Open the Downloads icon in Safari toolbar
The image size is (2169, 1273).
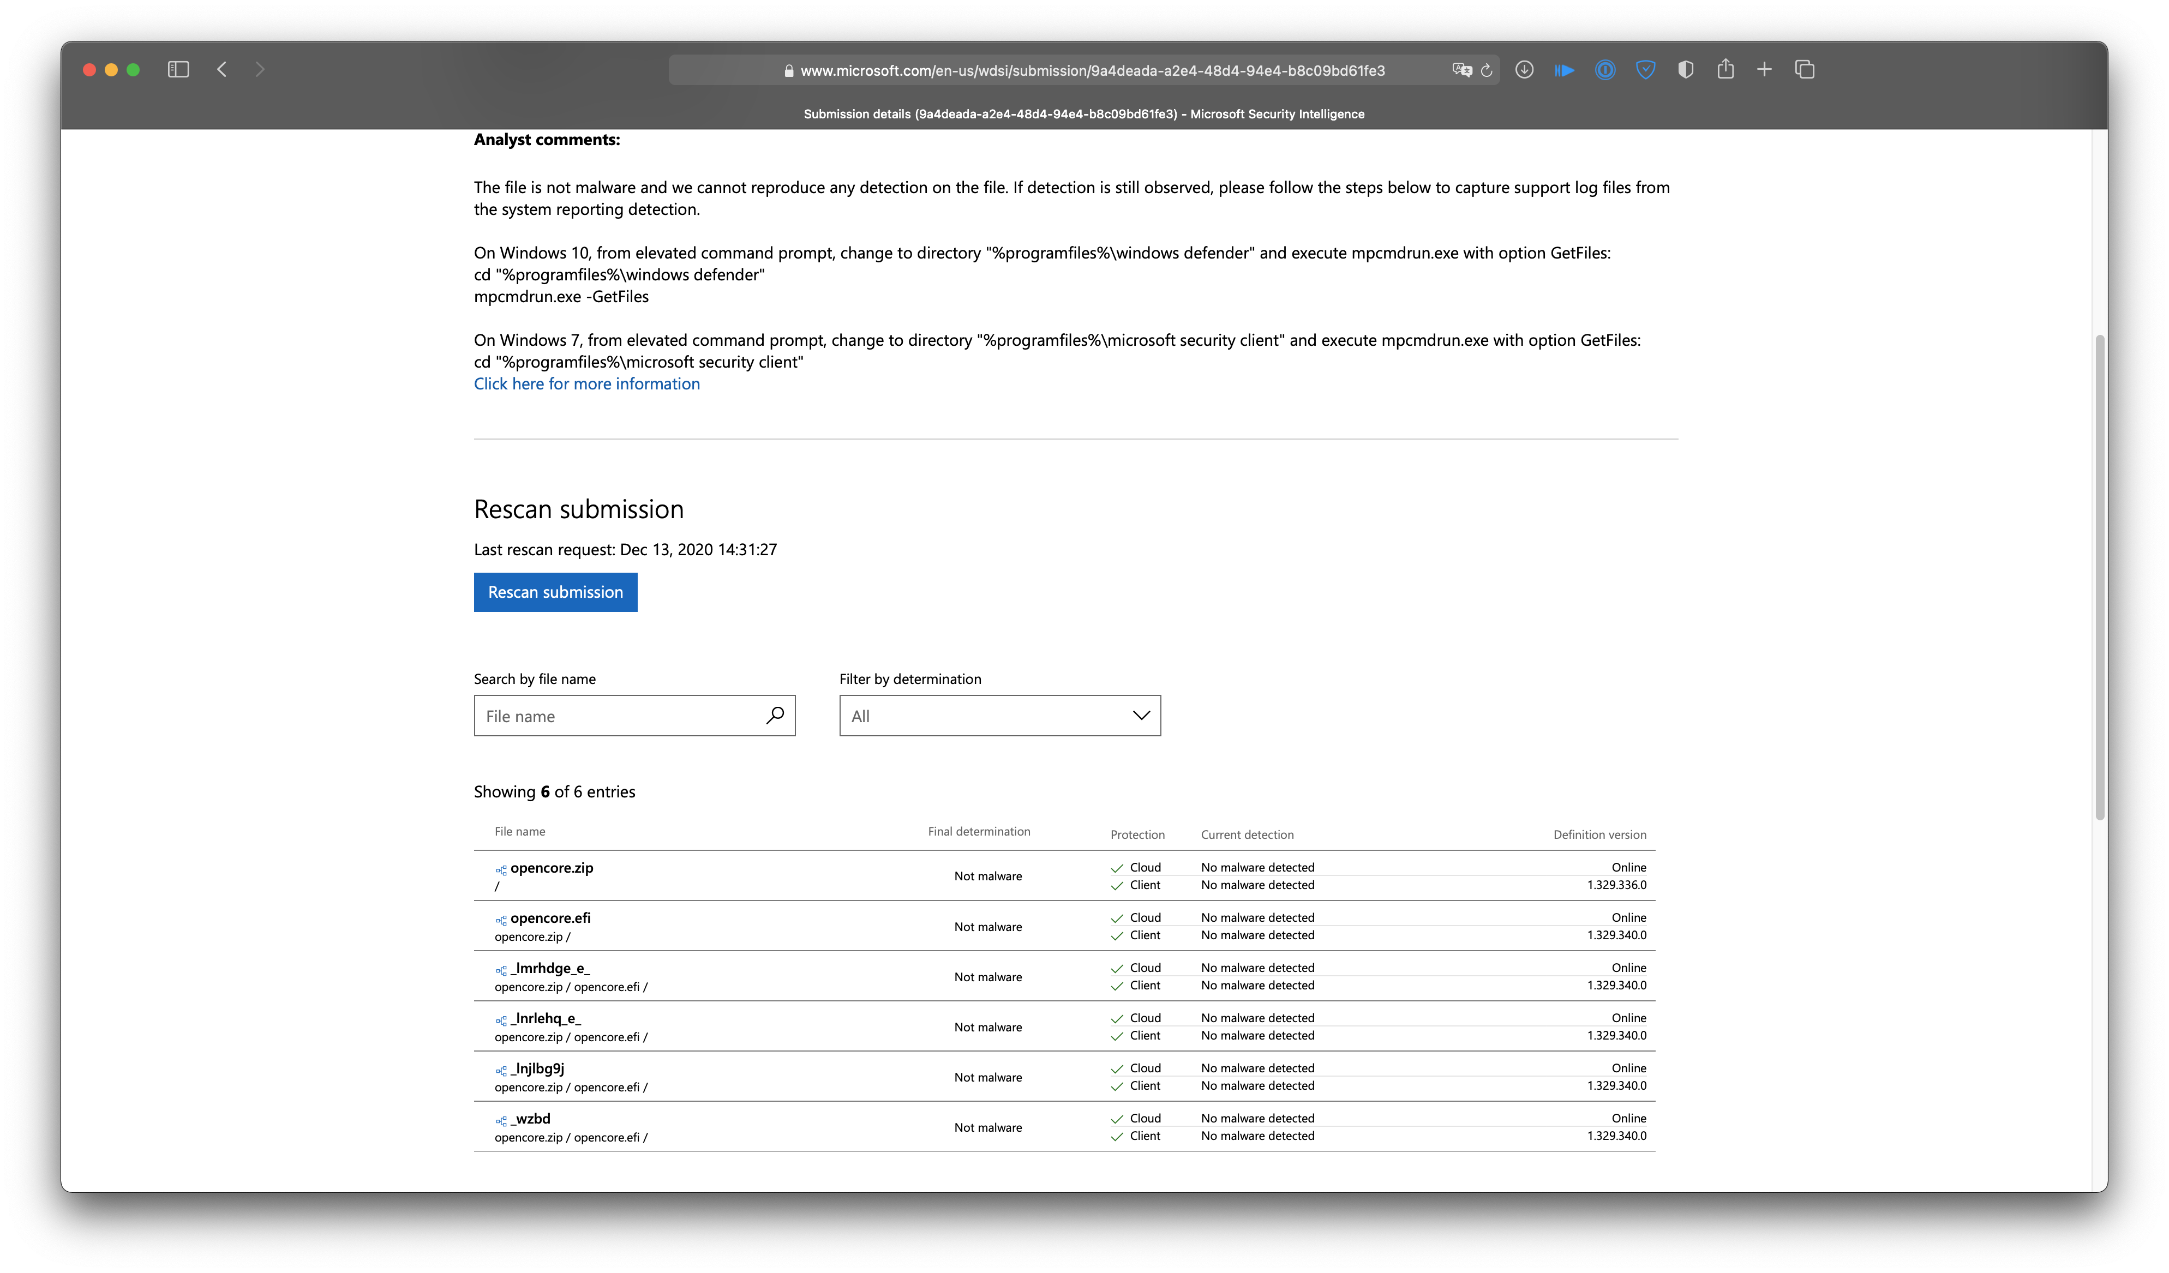pos(1524,70)
